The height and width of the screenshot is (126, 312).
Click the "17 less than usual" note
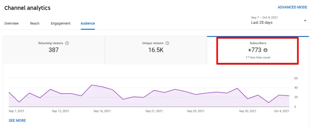pos(258,57)
